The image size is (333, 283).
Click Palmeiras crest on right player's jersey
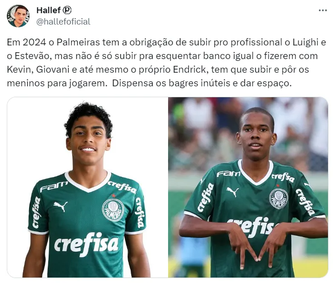pos(278,199)
